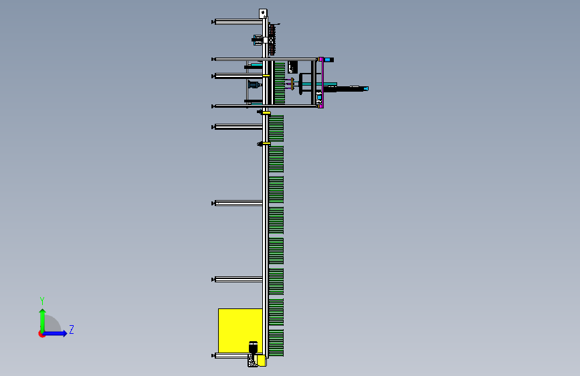Select the magenta vertical plate on the carriage
This screenshot has height=376, width=580.
coord(322,82)
